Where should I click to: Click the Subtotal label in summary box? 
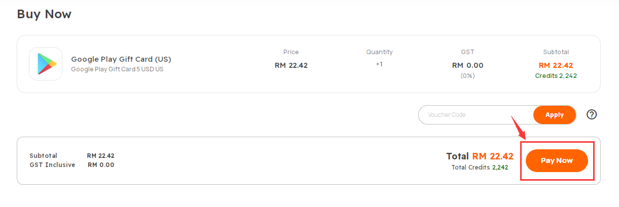pyautogui.click(x=43, y=156)
